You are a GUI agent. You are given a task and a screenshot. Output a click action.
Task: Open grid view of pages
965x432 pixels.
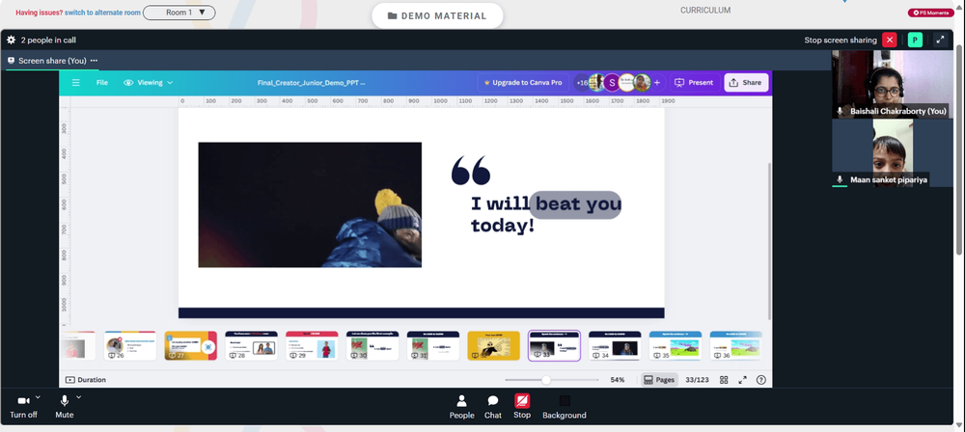point(724,380)
